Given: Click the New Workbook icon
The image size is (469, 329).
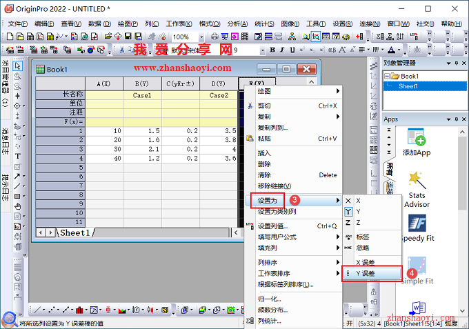Looking at the screenshot, I should tap(30, 37).
